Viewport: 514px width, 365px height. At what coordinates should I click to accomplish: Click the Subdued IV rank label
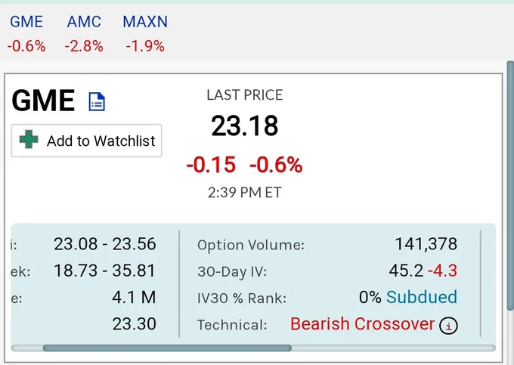coord(422,297)
